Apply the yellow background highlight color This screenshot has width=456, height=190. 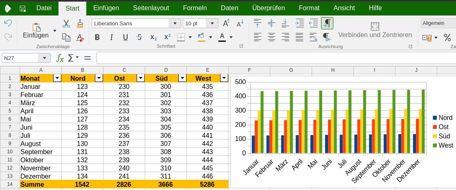click(x=201, y=37)
